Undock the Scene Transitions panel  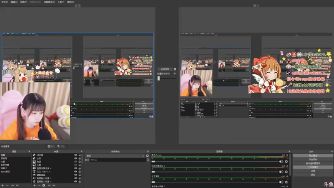point(148,151)
